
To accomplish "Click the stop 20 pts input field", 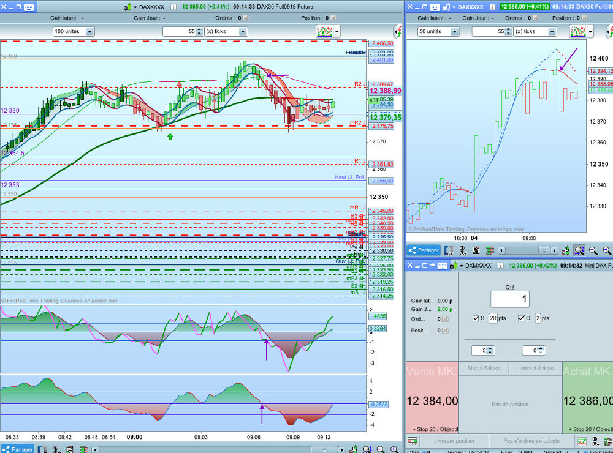I will 493,318.
